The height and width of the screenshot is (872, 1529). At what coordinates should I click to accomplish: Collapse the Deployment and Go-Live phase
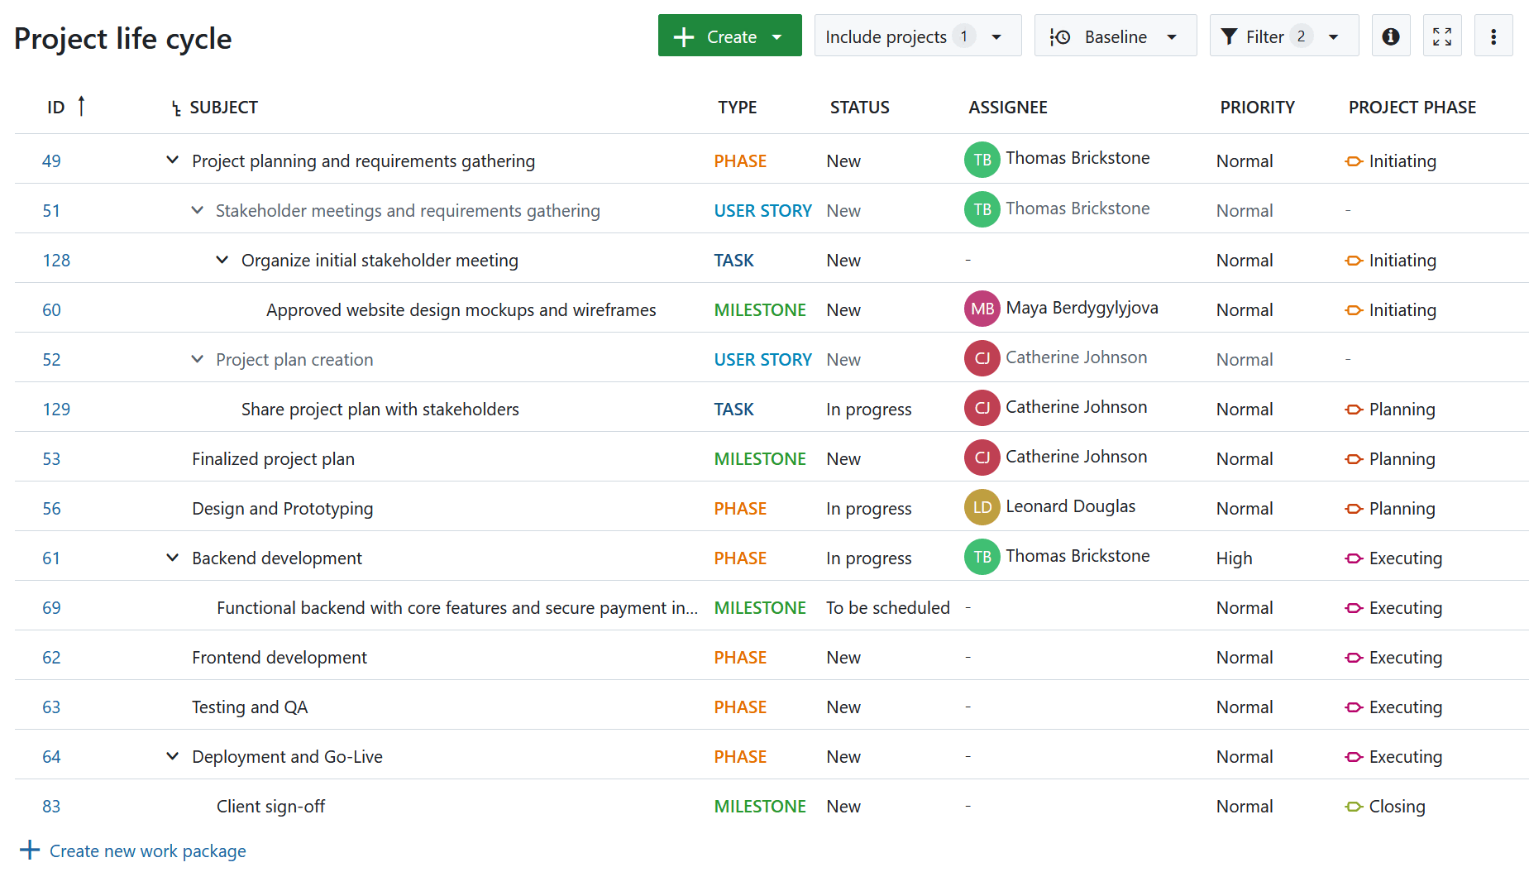(172, 755)
